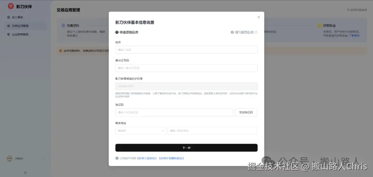373x177 pixels.
Task: Click the 企业推荐激励 shield icon
Action: pyautogui.click(x=9, y=34)
